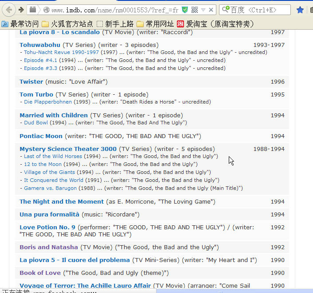Viewport: 313px width, 293px height.
Task: Open the Tom Turbo series link
Action: coord(36,94)
